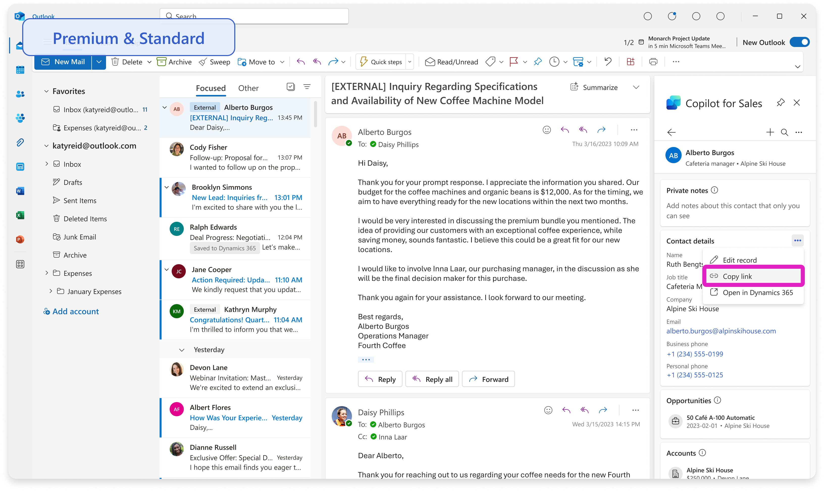Open the Calendar icon in sidebar

pos(20,70)
